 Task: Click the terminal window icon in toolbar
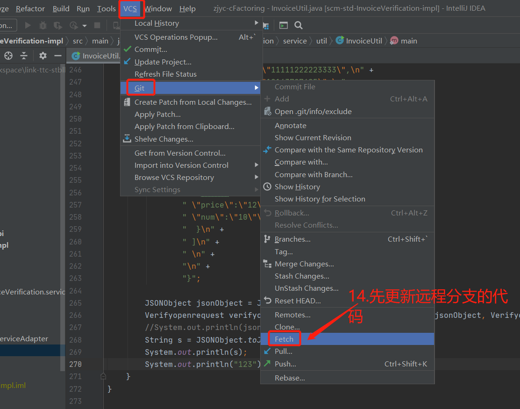284,25
